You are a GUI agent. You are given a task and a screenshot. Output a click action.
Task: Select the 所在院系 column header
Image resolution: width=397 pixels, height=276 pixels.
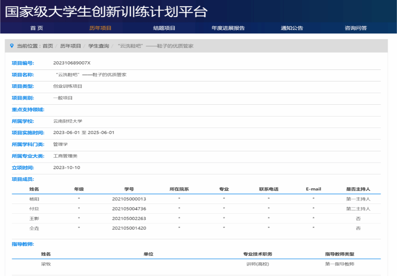(179, 189)
